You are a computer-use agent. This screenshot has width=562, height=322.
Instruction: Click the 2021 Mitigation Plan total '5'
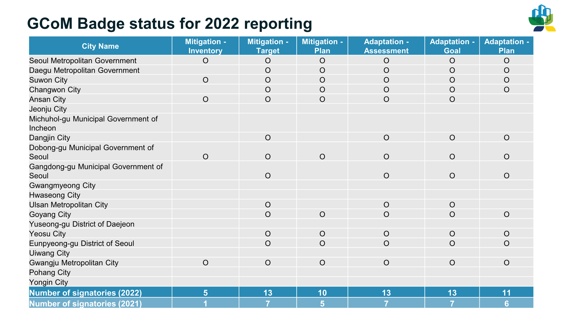coord(322,303)
